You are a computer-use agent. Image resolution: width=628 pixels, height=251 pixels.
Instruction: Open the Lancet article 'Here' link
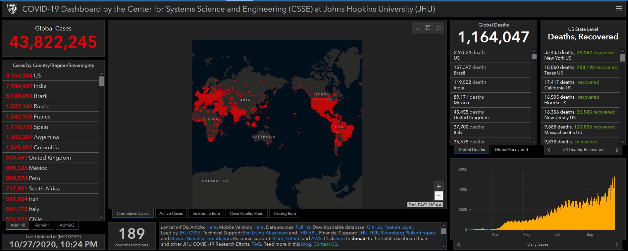tap(211, 227)
